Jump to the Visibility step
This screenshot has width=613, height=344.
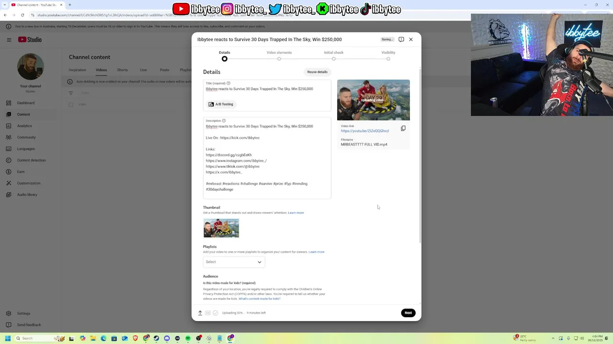[388, 55]
